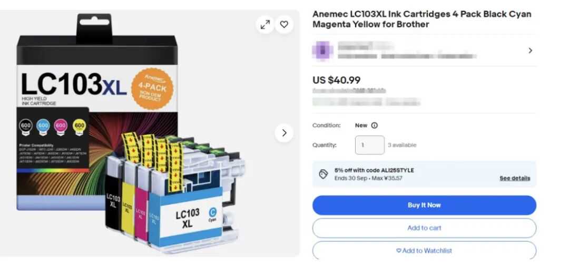Add the item to cart
Screen dimensions: 569x264
click(x=424, y=228)
